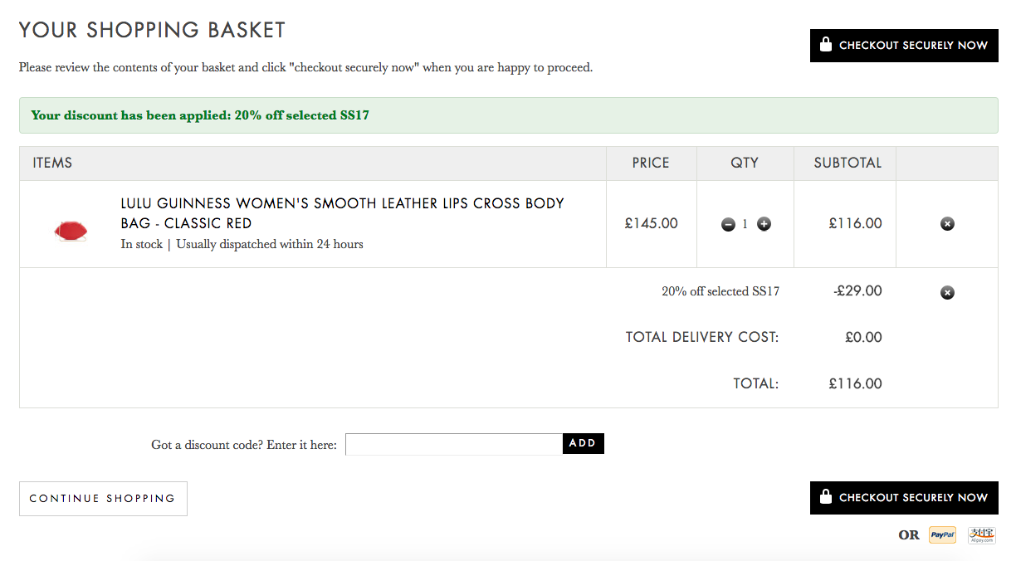Pay with the PayPal icon
Viewport: 1016px width, 561px height.
pos(942,535)
